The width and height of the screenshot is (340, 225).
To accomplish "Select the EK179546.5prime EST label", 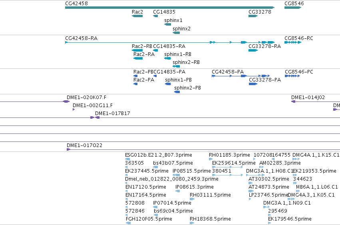I will [290, 219].
